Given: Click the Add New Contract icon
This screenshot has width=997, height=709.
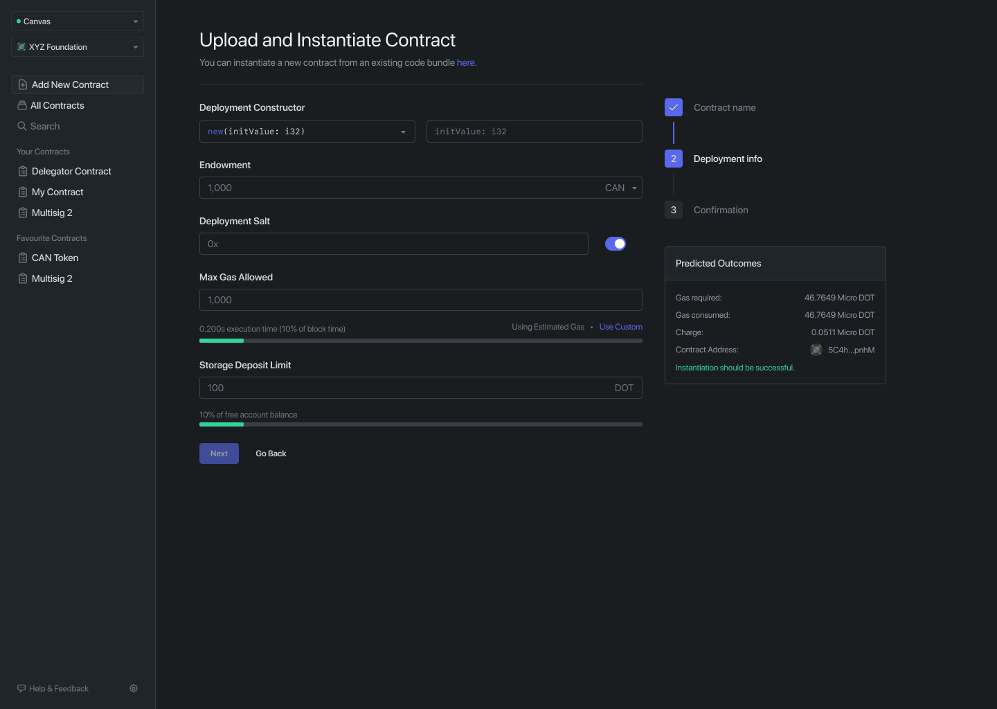Looking at the screenshot, I should coord(21,84).
